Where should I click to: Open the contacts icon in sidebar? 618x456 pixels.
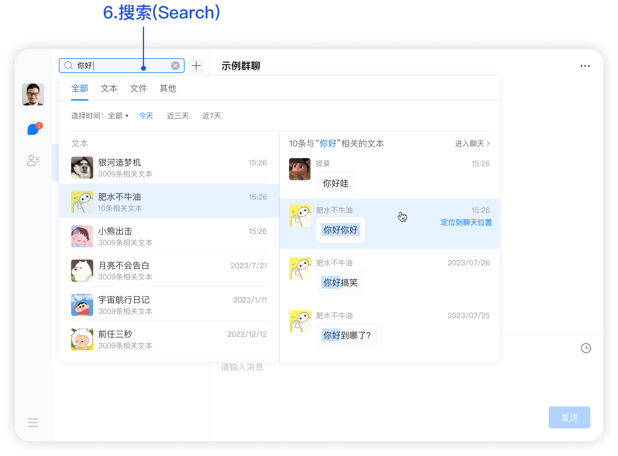coord(33,160)
